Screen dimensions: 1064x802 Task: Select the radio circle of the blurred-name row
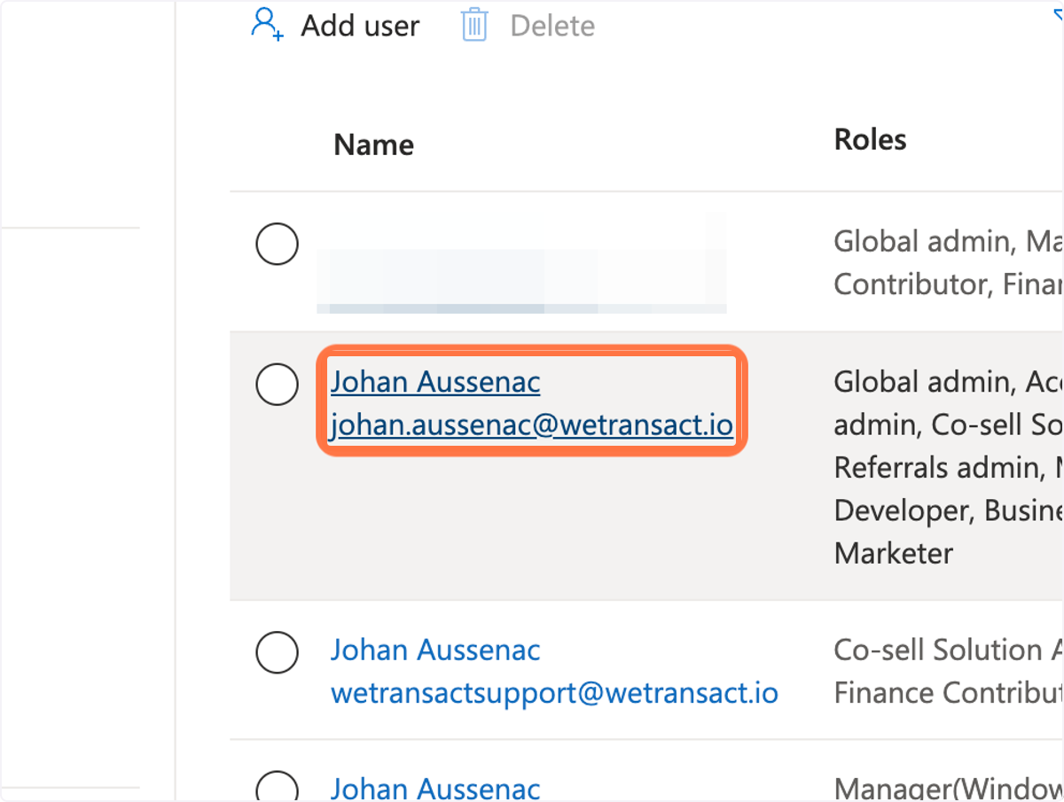(277, 244)
